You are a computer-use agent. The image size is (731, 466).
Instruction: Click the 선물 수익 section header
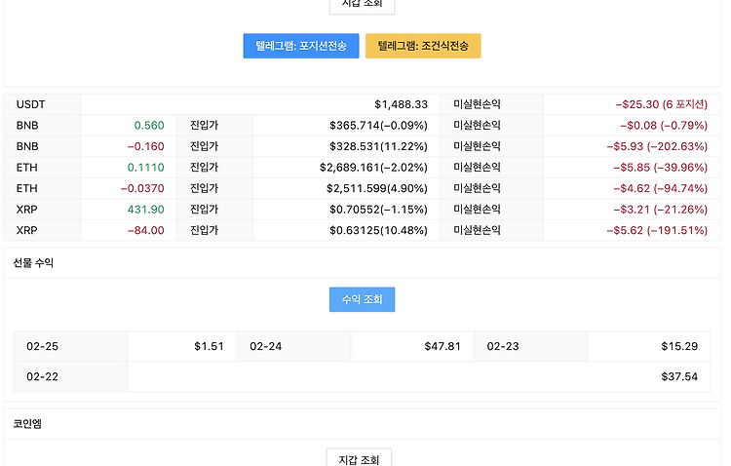point(33,263)
